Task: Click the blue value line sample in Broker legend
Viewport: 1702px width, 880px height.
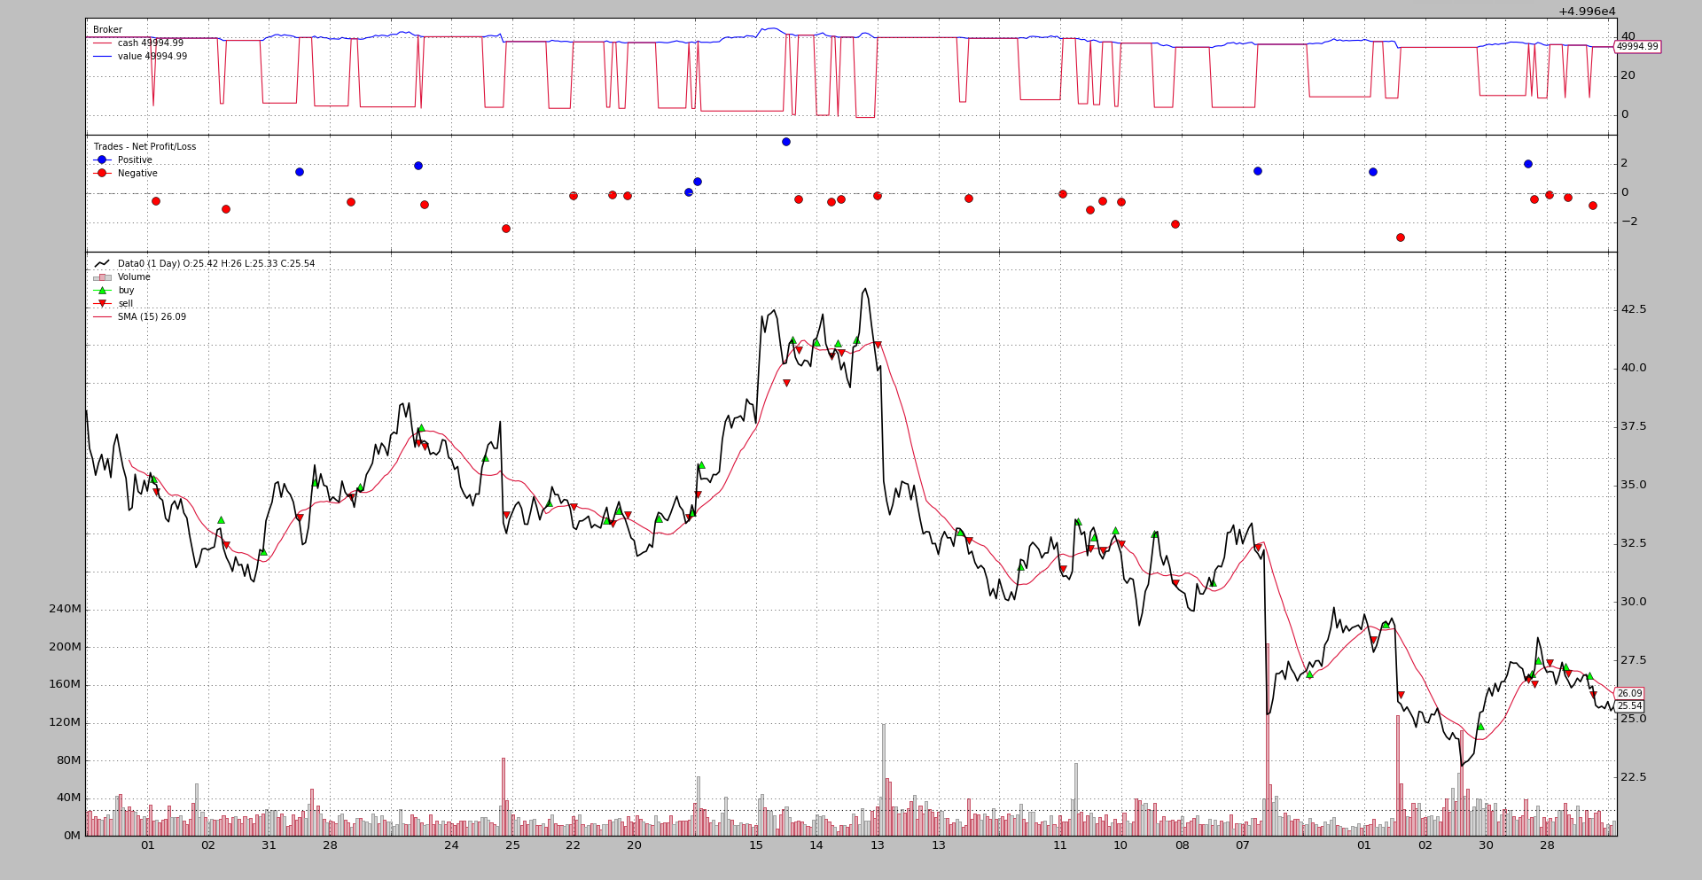Action: (x=102, y=57)
